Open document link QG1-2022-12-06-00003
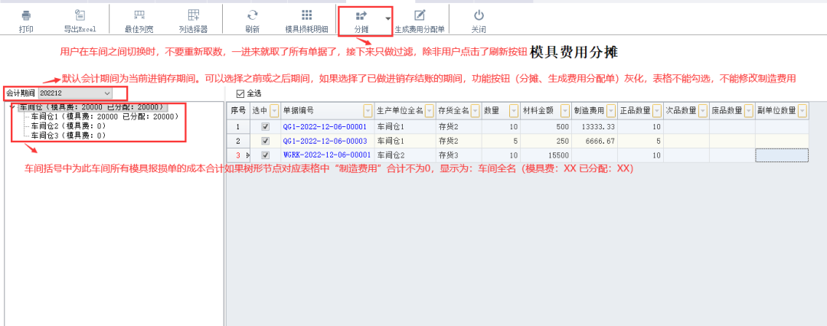Image resolution: width=827 pixels, height=326 pixels. click(x=325, y=141)
